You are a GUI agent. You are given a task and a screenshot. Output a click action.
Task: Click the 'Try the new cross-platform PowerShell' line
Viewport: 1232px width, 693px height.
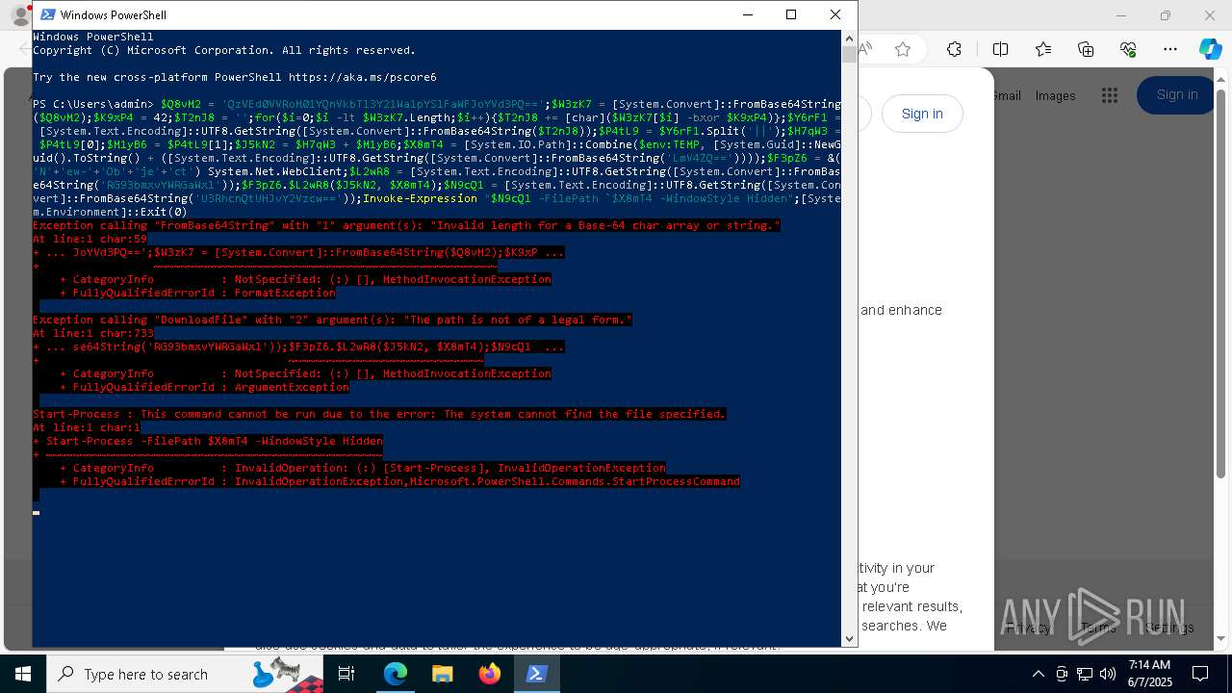[235, 77]
